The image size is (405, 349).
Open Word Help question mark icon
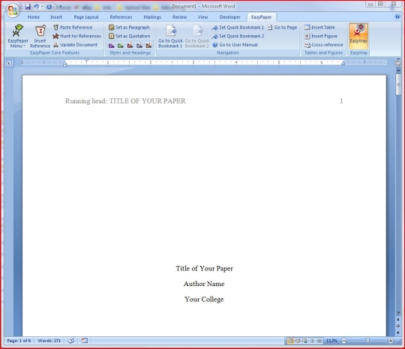tap(397, 16)
